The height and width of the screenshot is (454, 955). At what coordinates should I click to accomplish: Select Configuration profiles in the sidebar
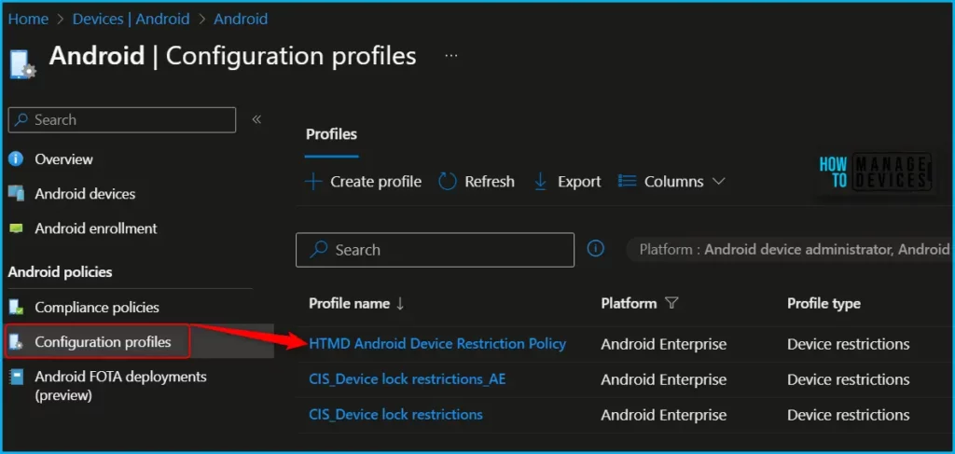[x=103, y=342]
